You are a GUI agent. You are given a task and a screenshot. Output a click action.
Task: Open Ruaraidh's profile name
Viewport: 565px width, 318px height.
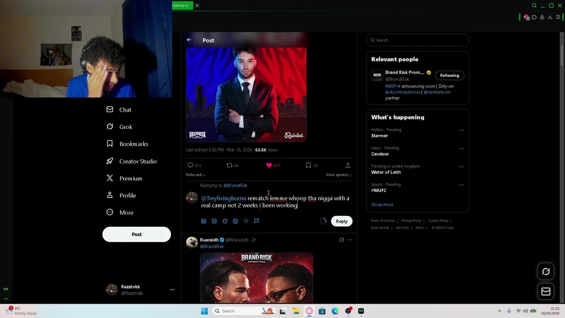pyautogui.click(x=209, y=240)
